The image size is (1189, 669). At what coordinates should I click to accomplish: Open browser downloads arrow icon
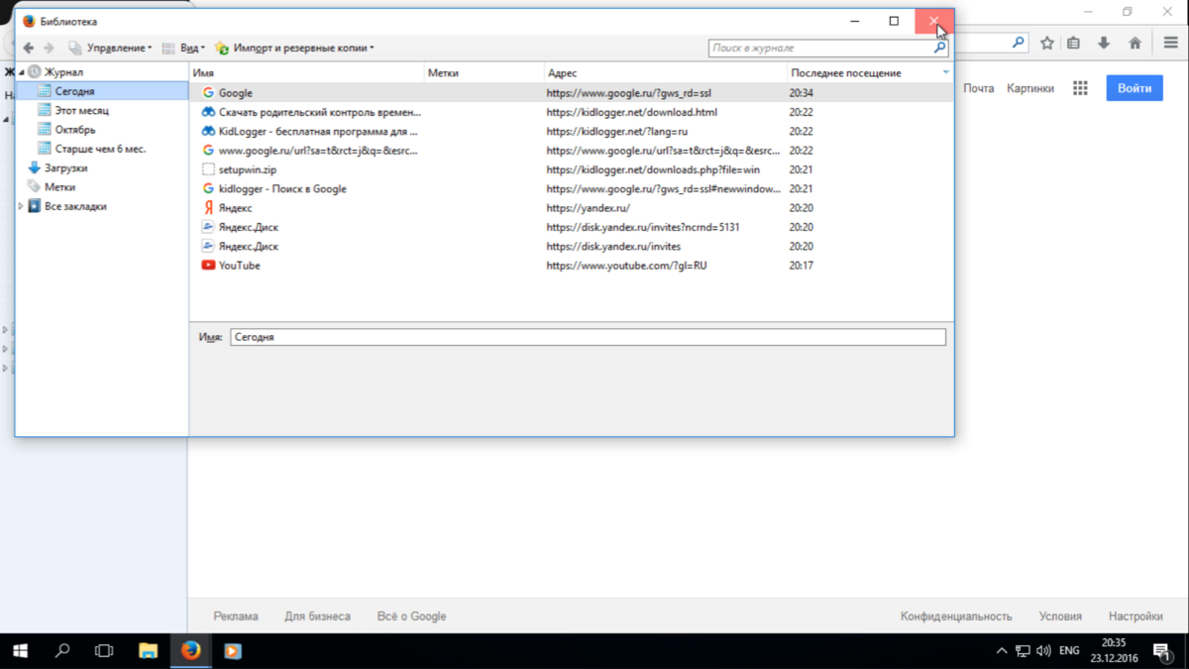click(x=1104, y=43)
